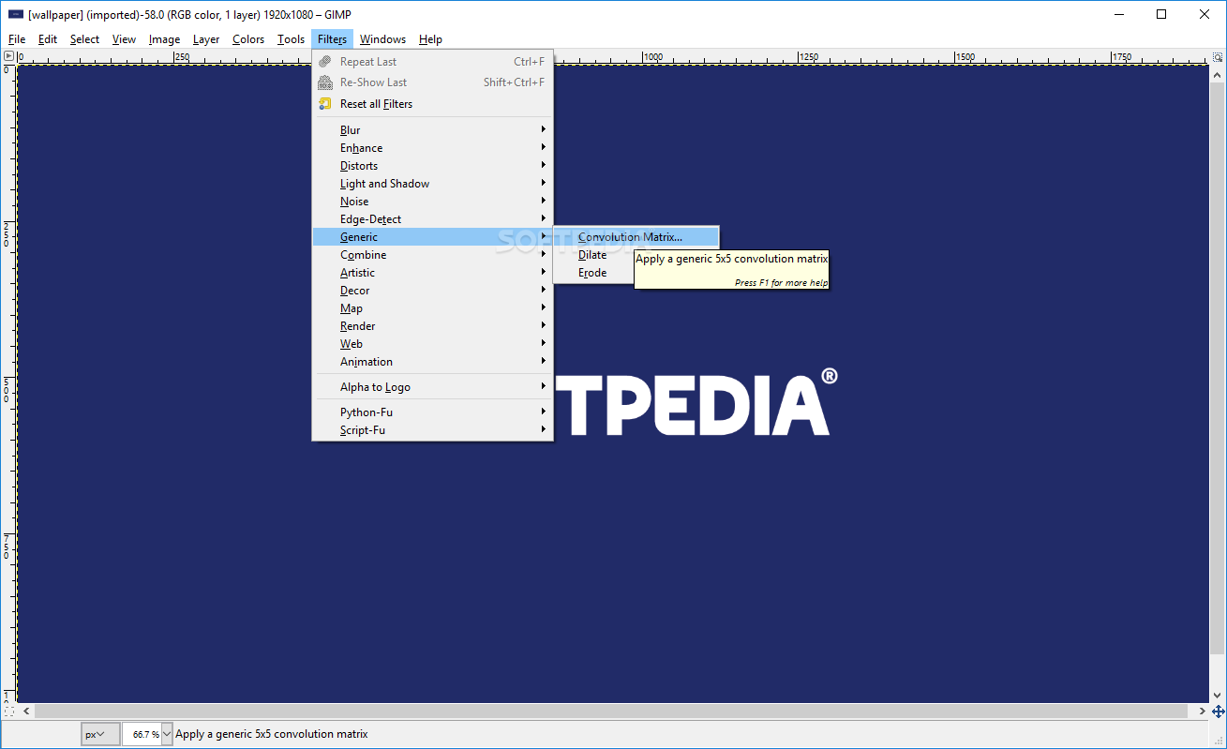1227x749 pixels.
Task: Open the image menu triangle beside the ruler origin
Action: [x=8, y=56]
